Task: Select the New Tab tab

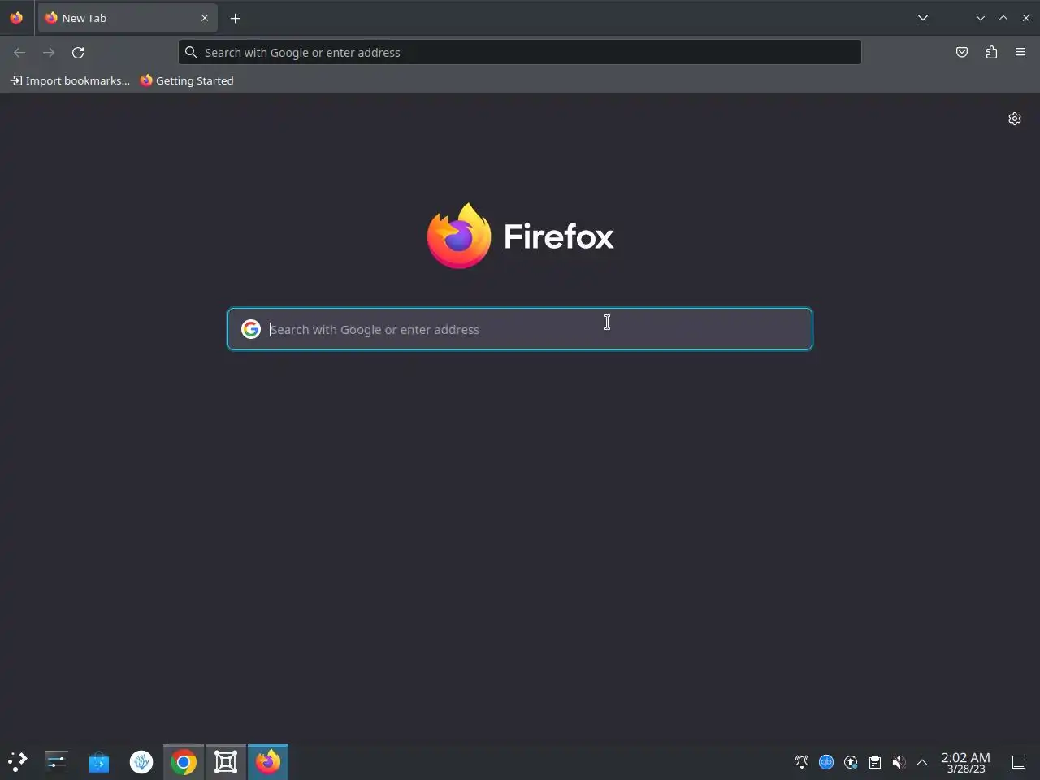Action: (128, 18)
